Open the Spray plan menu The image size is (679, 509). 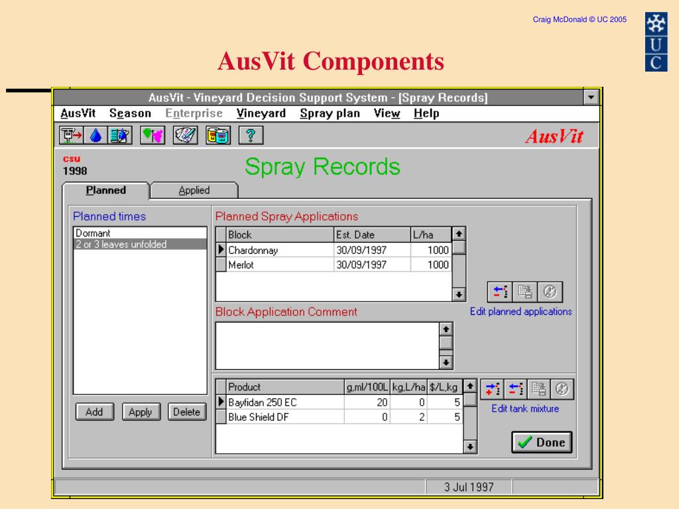tap(330, 113)
